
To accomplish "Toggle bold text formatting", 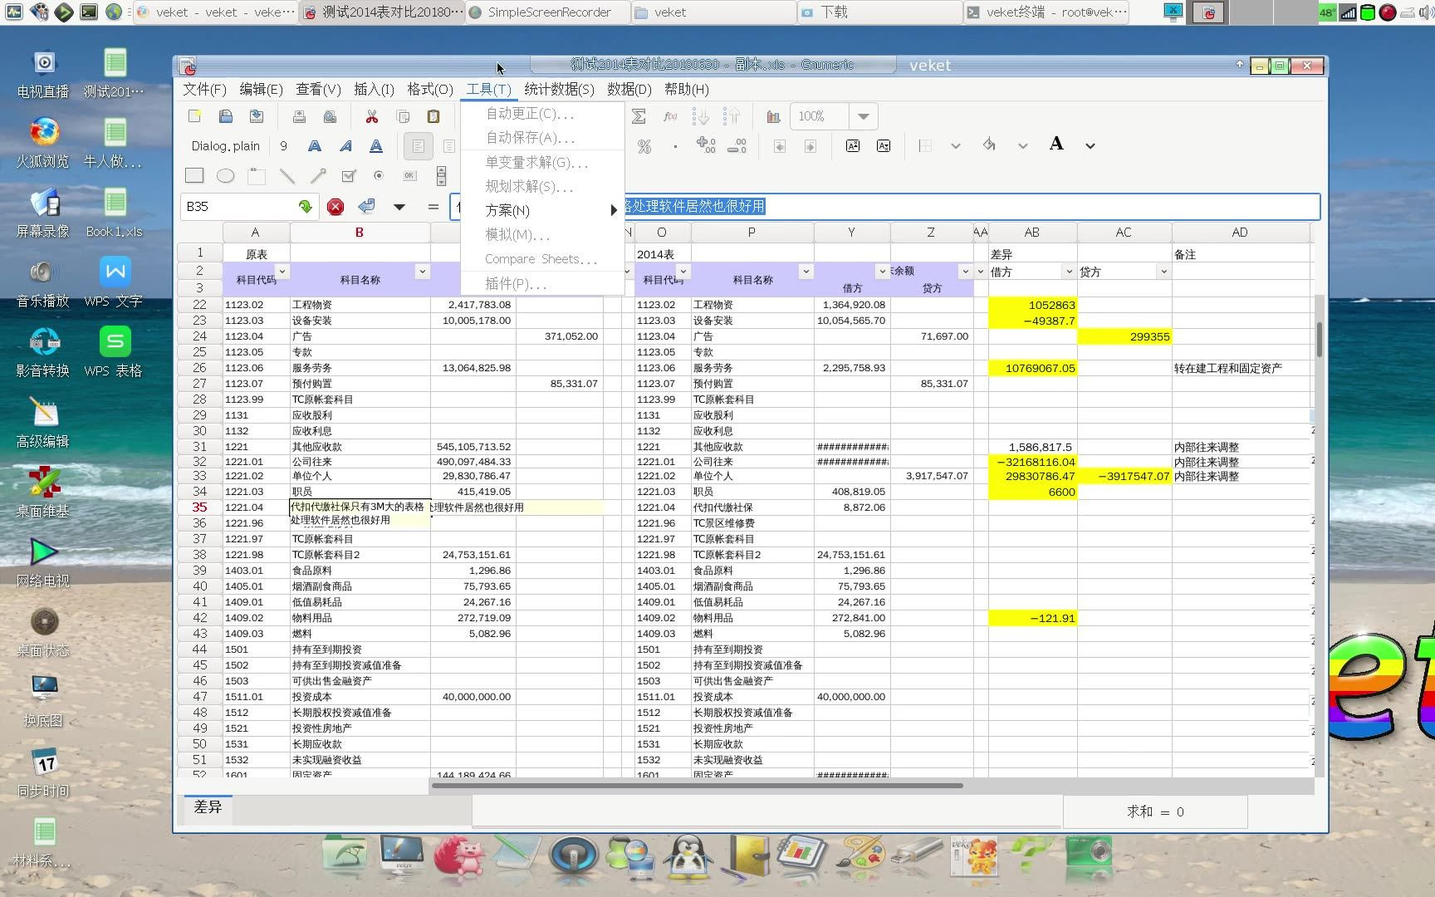I will point(315,146).
